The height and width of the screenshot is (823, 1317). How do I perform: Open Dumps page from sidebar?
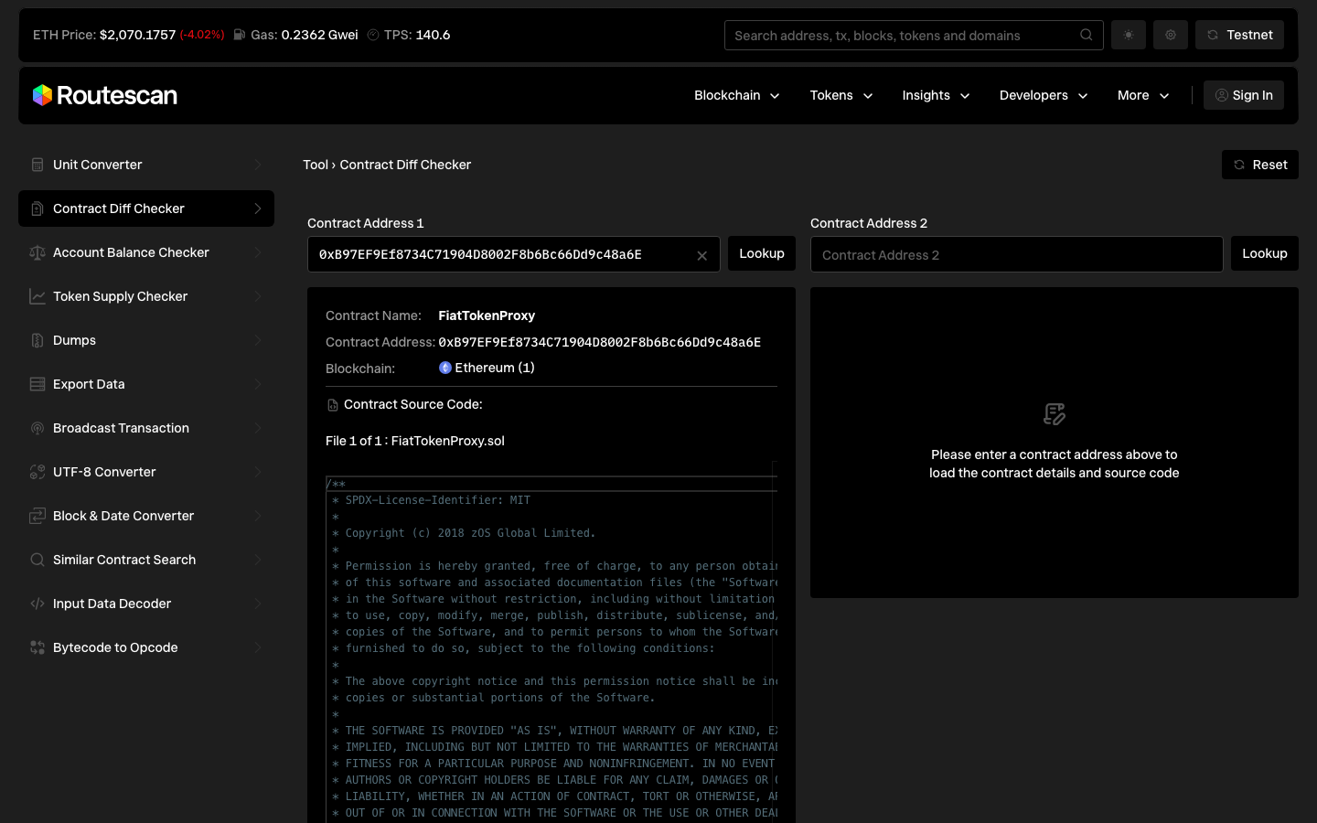(x=146, y=340)
